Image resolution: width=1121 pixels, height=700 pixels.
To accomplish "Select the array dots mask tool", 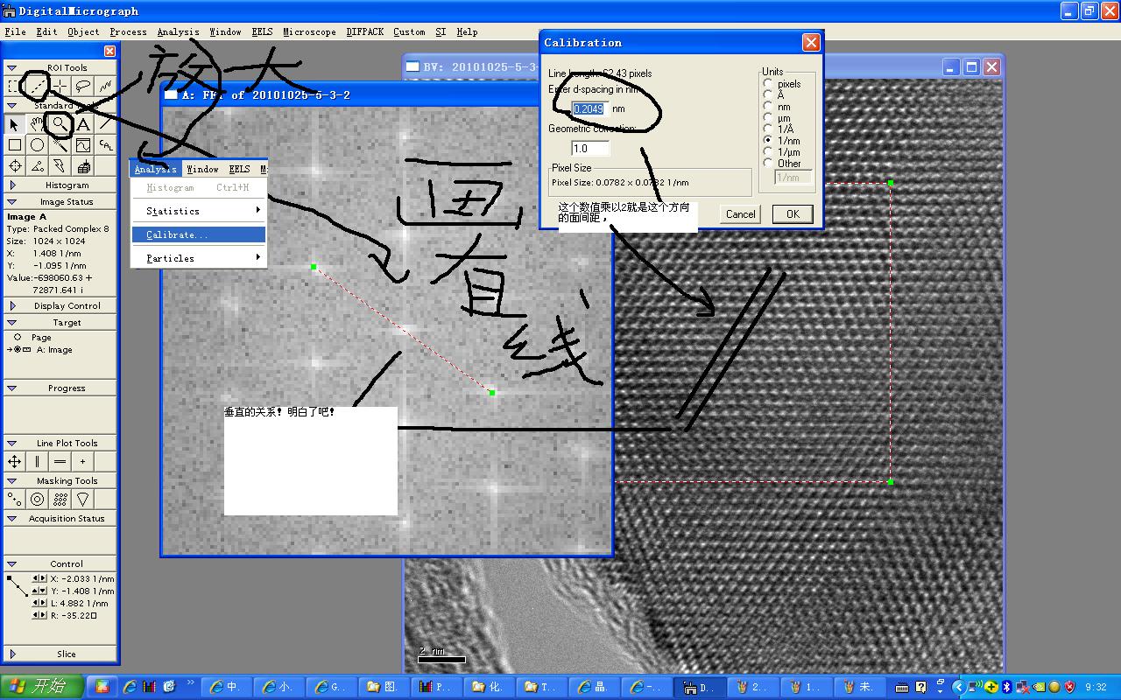I will (60, 499).
